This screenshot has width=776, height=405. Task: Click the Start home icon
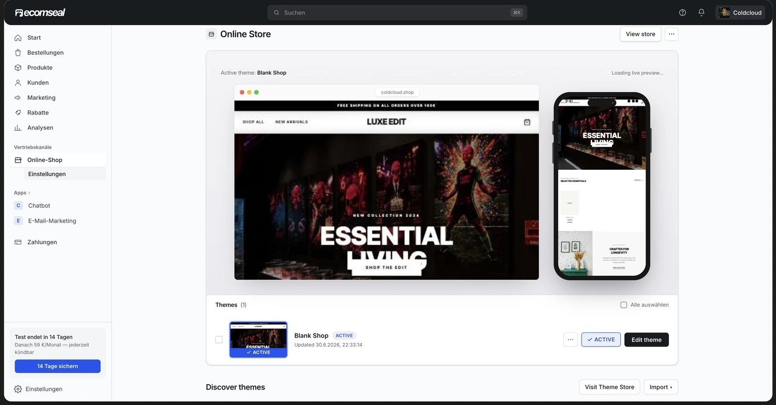click(18, 38)
